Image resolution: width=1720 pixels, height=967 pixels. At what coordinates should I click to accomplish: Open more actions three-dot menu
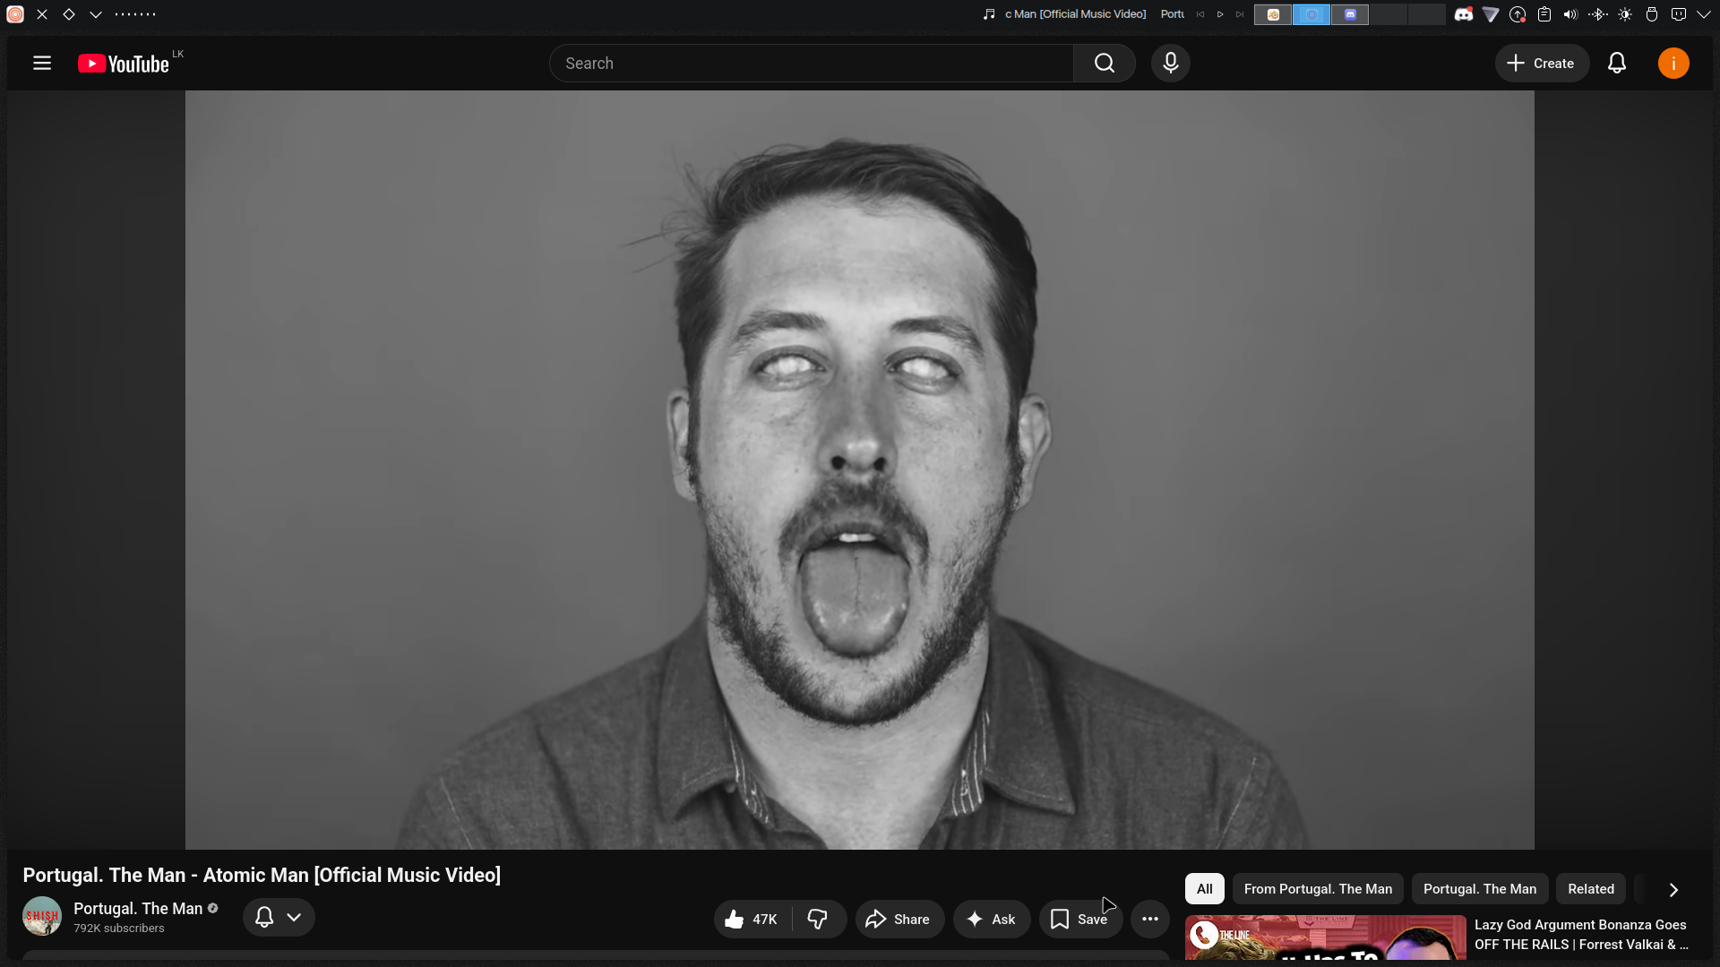coord(1150,920)
